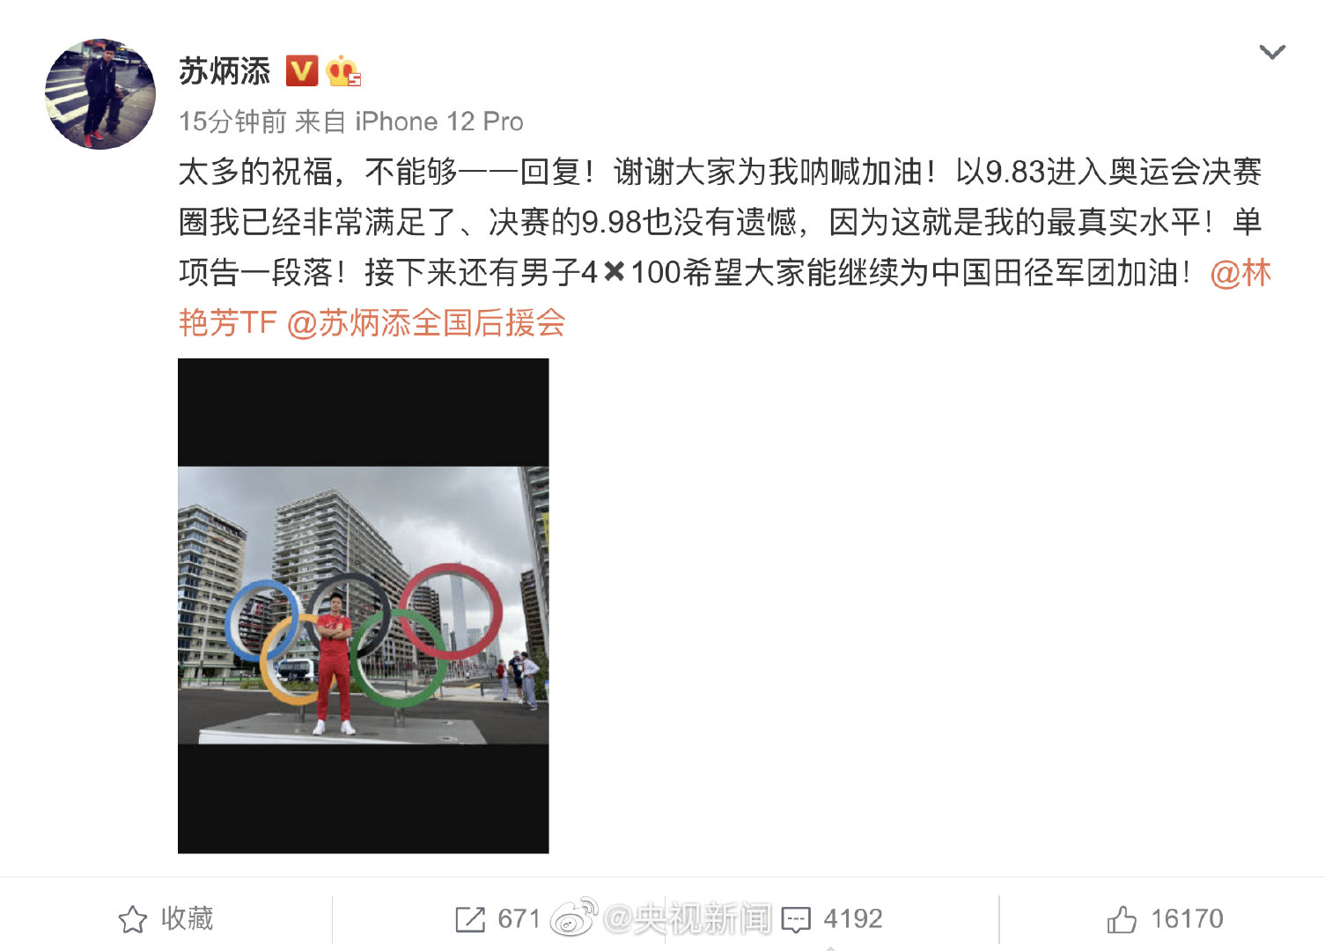The image size is (1325, 951).
Task: Open the 4192 comments list
Action: [853, 918]
